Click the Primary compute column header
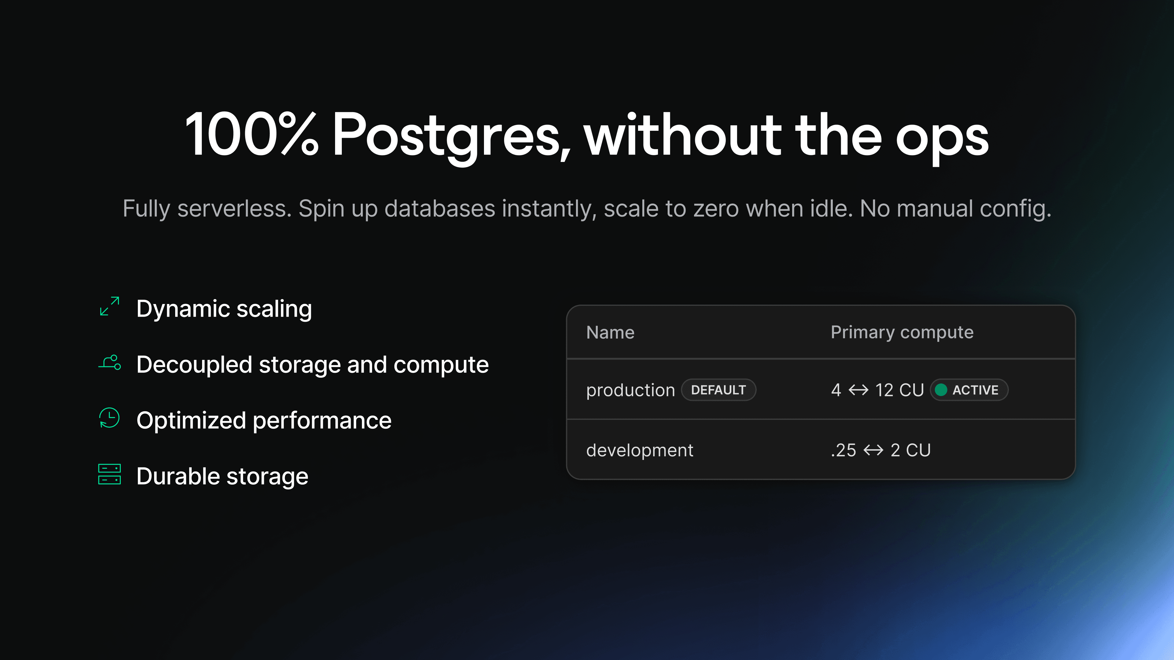 tap(902, 332)
